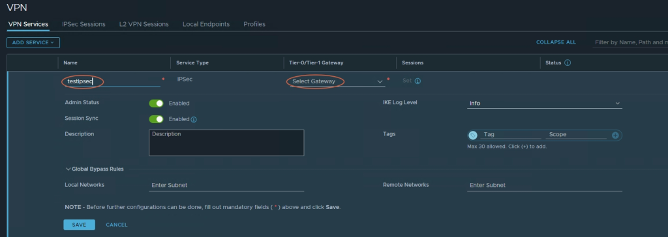Viewport: 668px width, 237px height.
Task: Focus the Tag name input
Action: pos(510,135)
